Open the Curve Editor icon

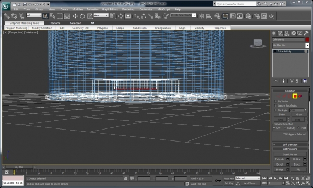(x=233, y=16)
